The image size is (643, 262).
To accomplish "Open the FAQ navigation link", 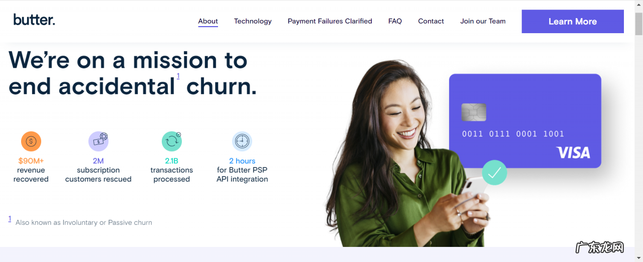I will pos(395,21).
